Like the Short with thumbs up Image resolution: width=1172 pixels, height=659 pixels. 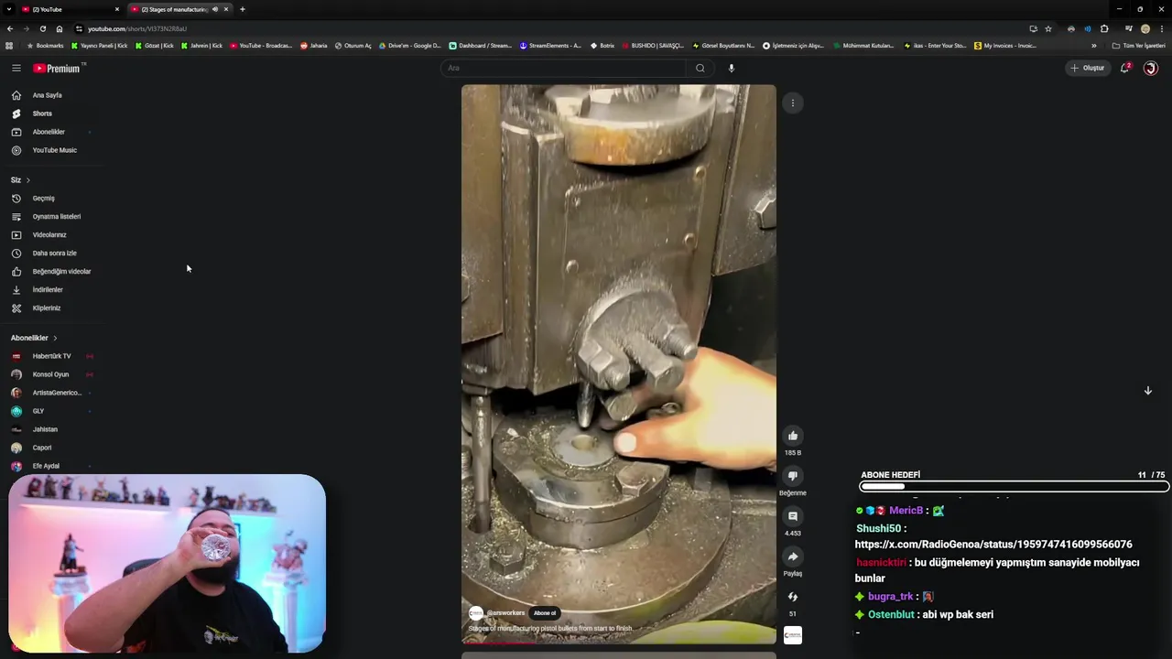[793, 436]
